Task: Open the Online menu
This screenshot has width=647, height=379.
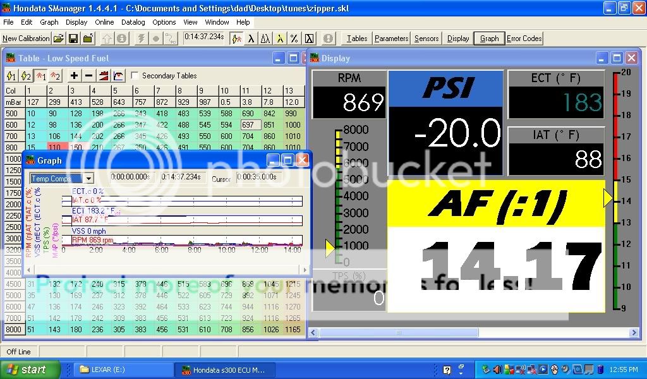Action: 104,22
